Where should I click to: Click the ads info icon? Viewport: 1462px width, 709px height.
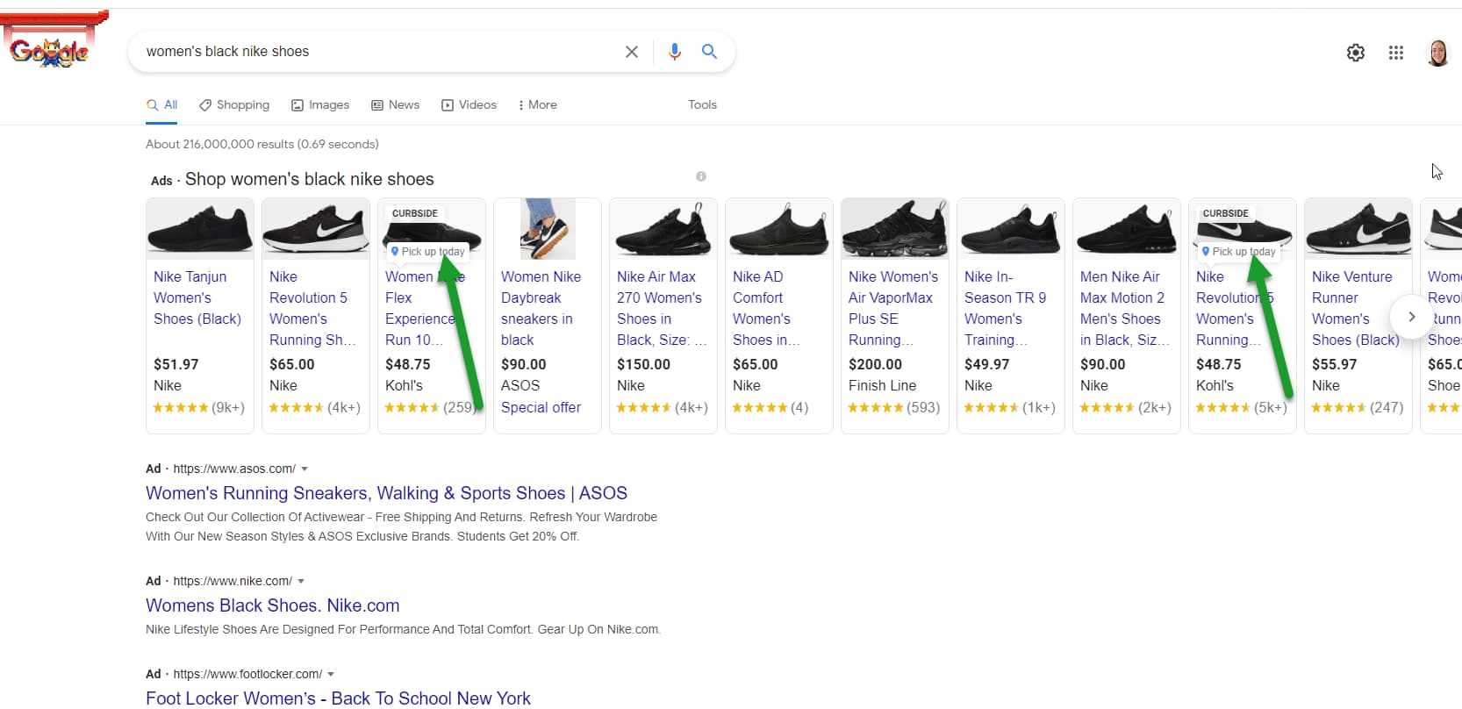pos(701,176)
